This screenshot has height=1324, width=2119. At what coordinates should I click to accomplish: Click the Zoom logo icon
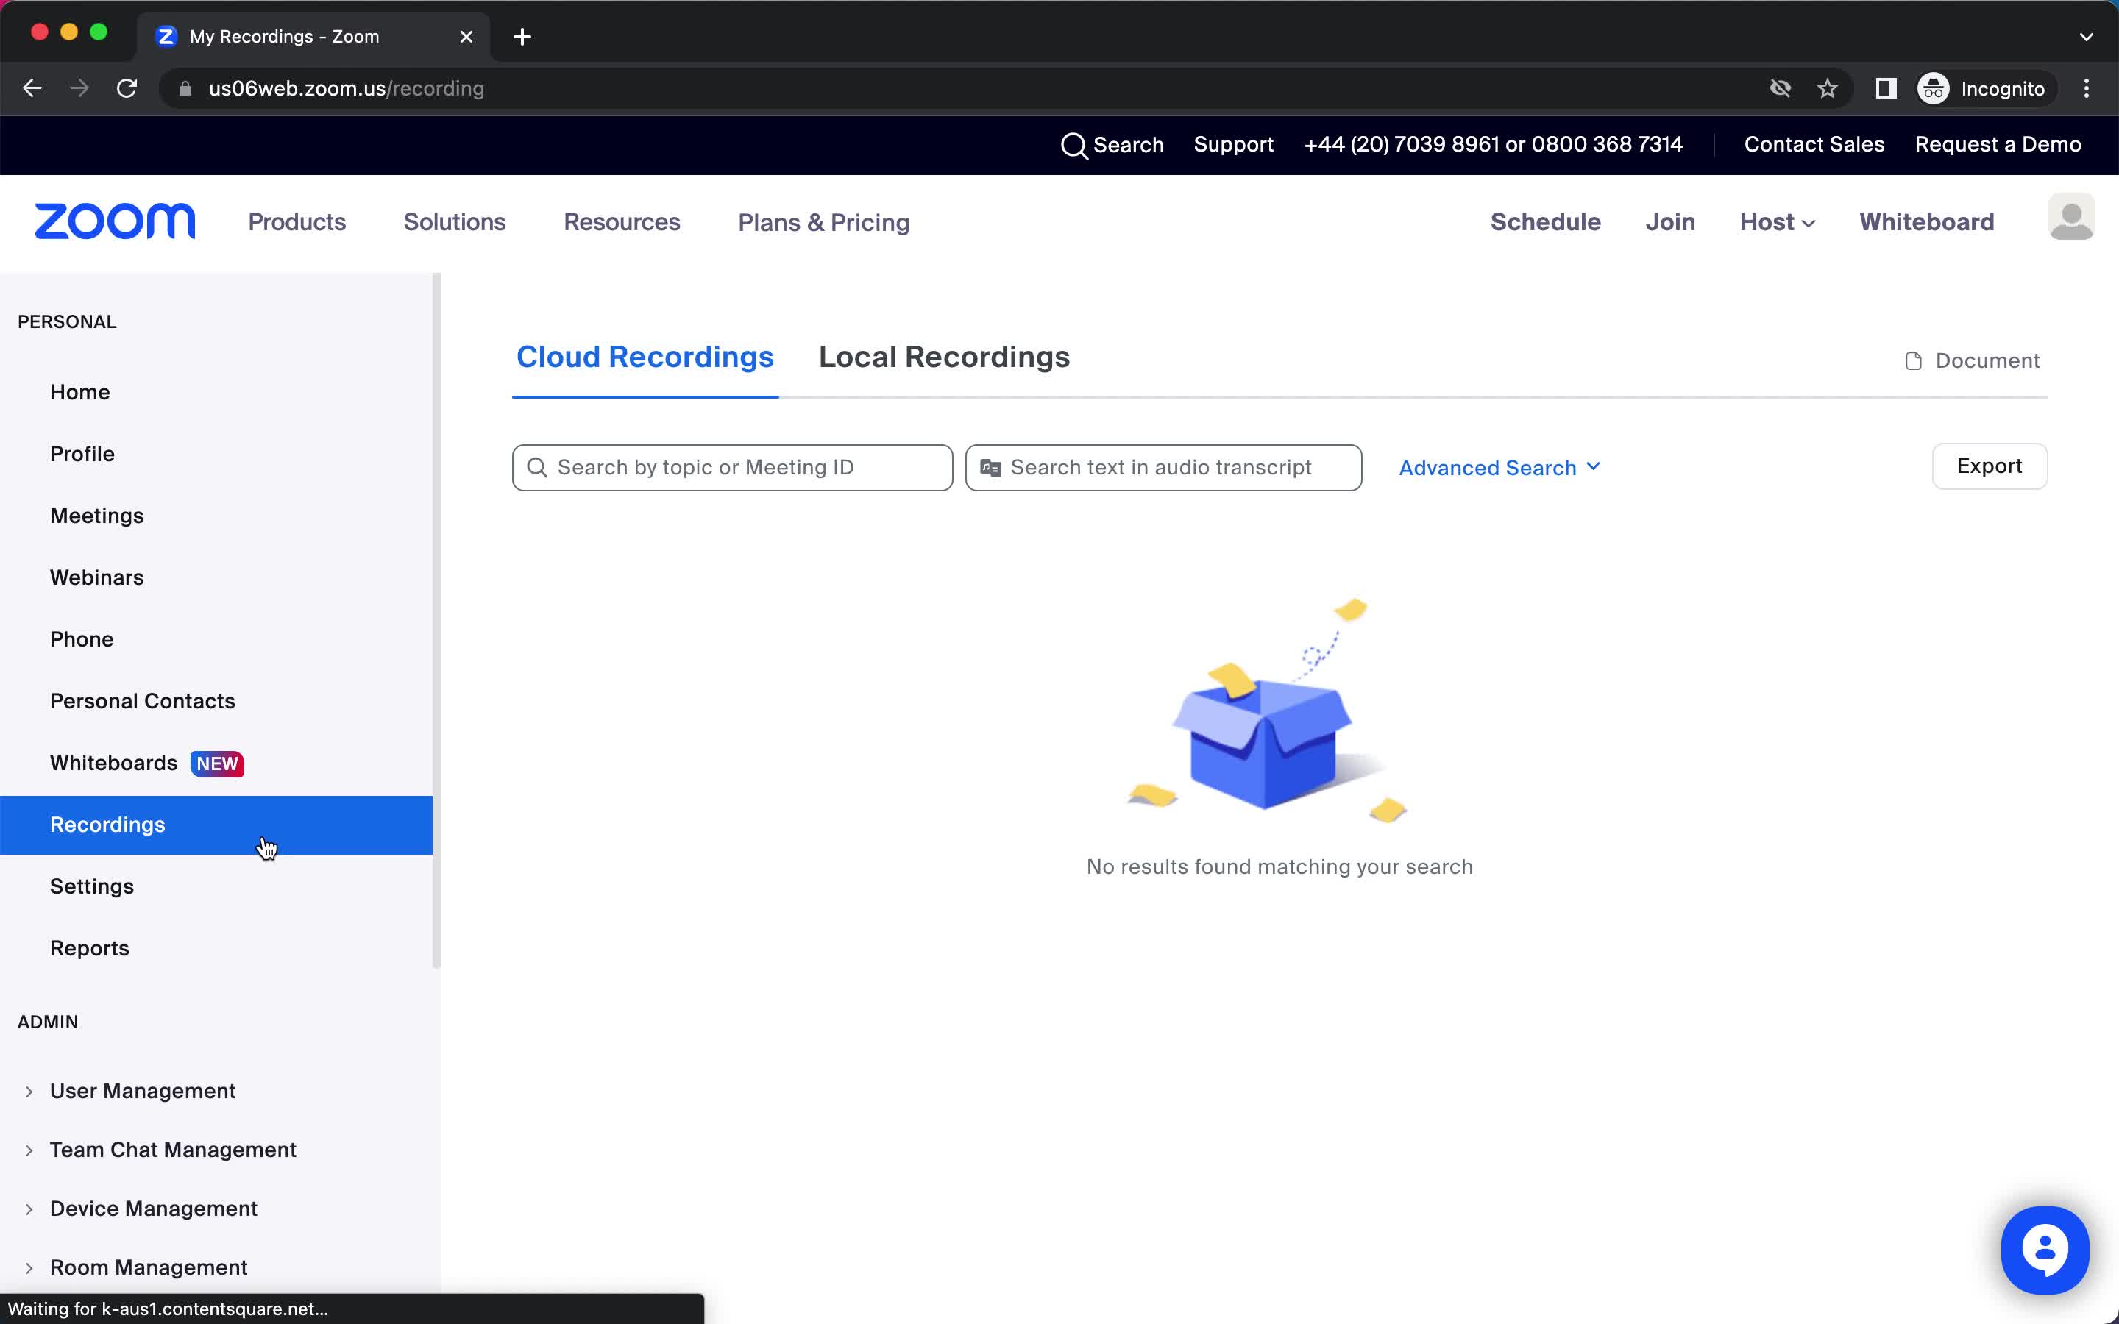(115, 221)
